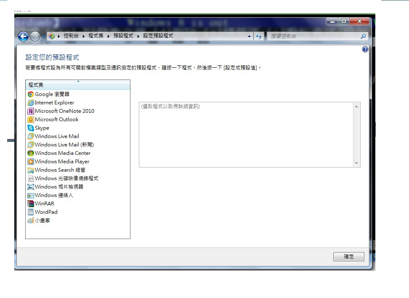This screenshot has width=409, height=298.
Task: Expand breadcrumb arrow before 程式集
Action: click(x=83, y=36)
